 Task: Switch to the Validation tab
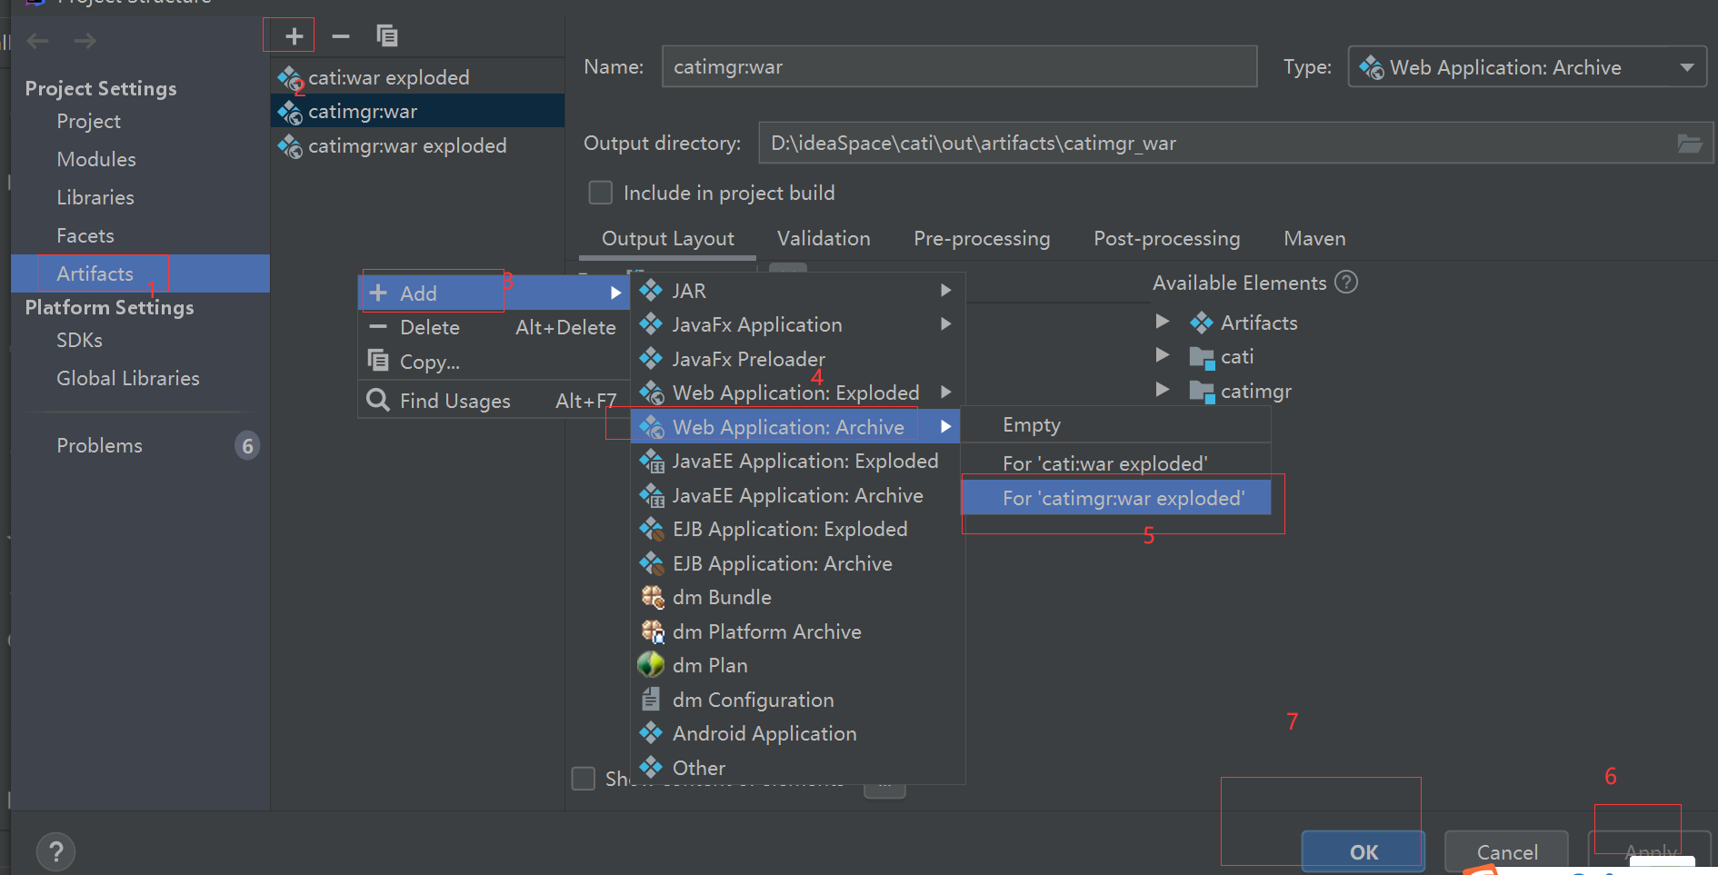click(x=824, y=239)
